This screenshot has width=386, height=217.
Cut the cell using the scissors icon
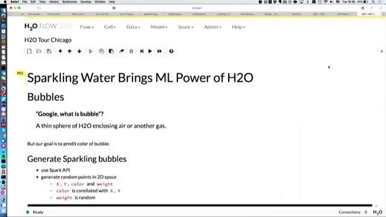point(91,51)
